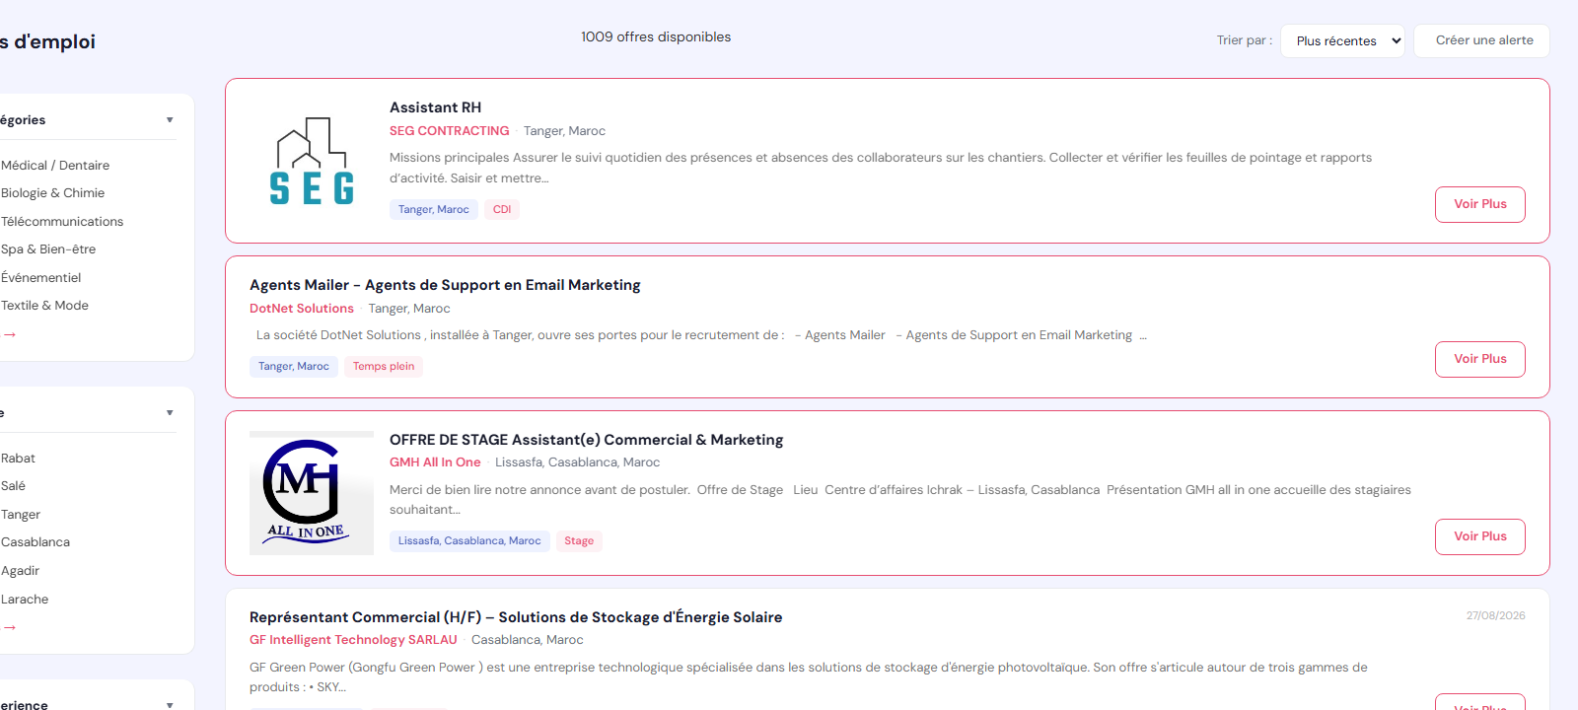Viewport: 1578px width, 710px height.
Task: Select the 'Textile & Mode' category filter
Action: pyautogui.click(x=44, y=306)
